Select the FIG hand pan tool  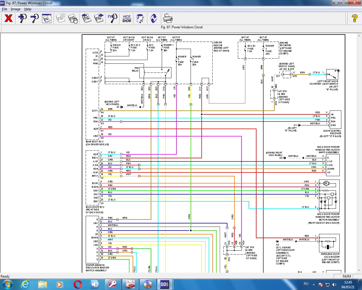click(x=73, y=18)
